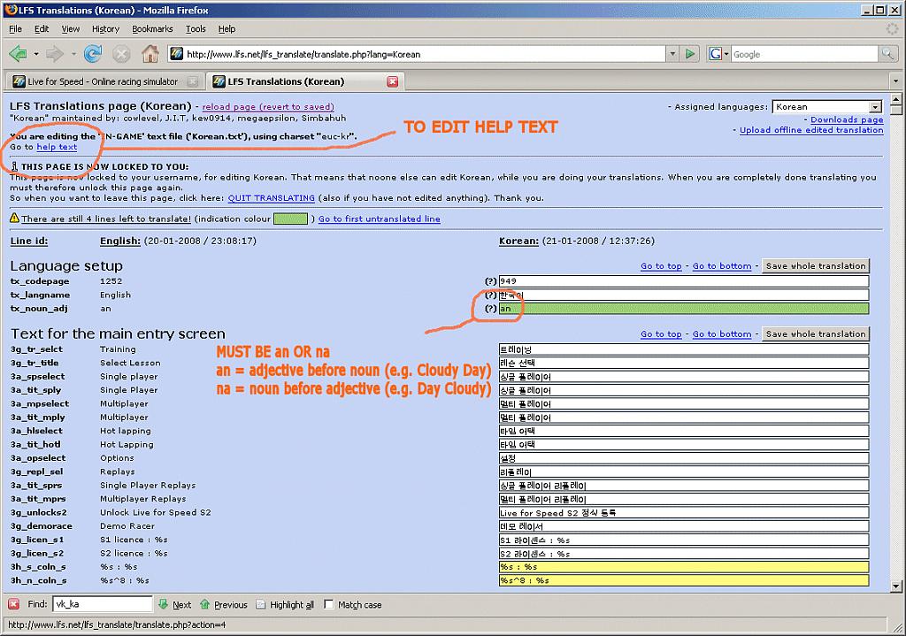Click Go to bottom link in main entry screen section
906x636 pixels.
(x=722, y=333)
